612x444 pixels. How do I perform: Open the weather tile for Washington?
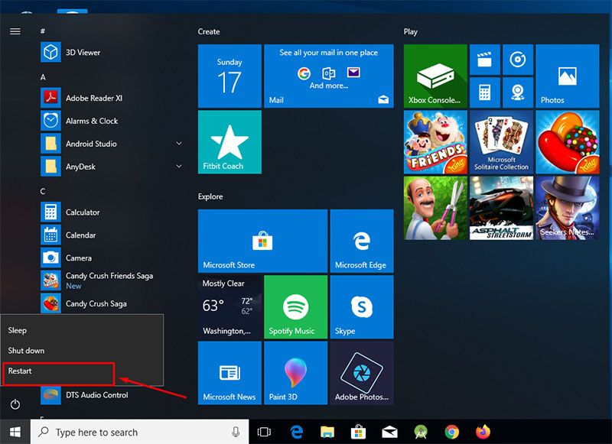tap(229, 306)
